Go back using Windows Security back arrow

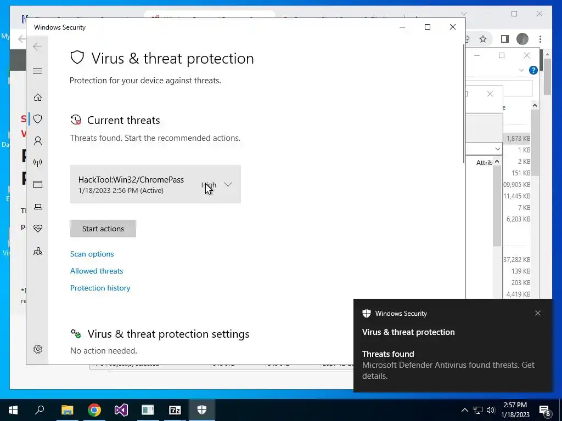click(37, 47)
